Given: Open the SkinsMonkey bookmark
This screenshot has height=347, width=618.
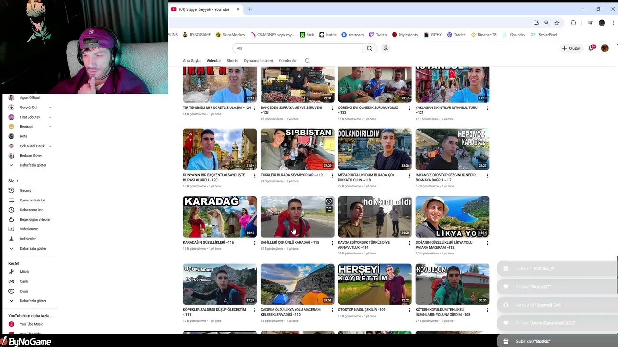Looking at the screenshot, I should (231, 35).
